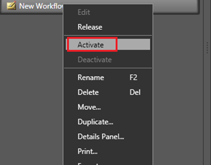Click the disabled Deactivate entry
This screenshot has height=165, width=211.
coord(94,59)
